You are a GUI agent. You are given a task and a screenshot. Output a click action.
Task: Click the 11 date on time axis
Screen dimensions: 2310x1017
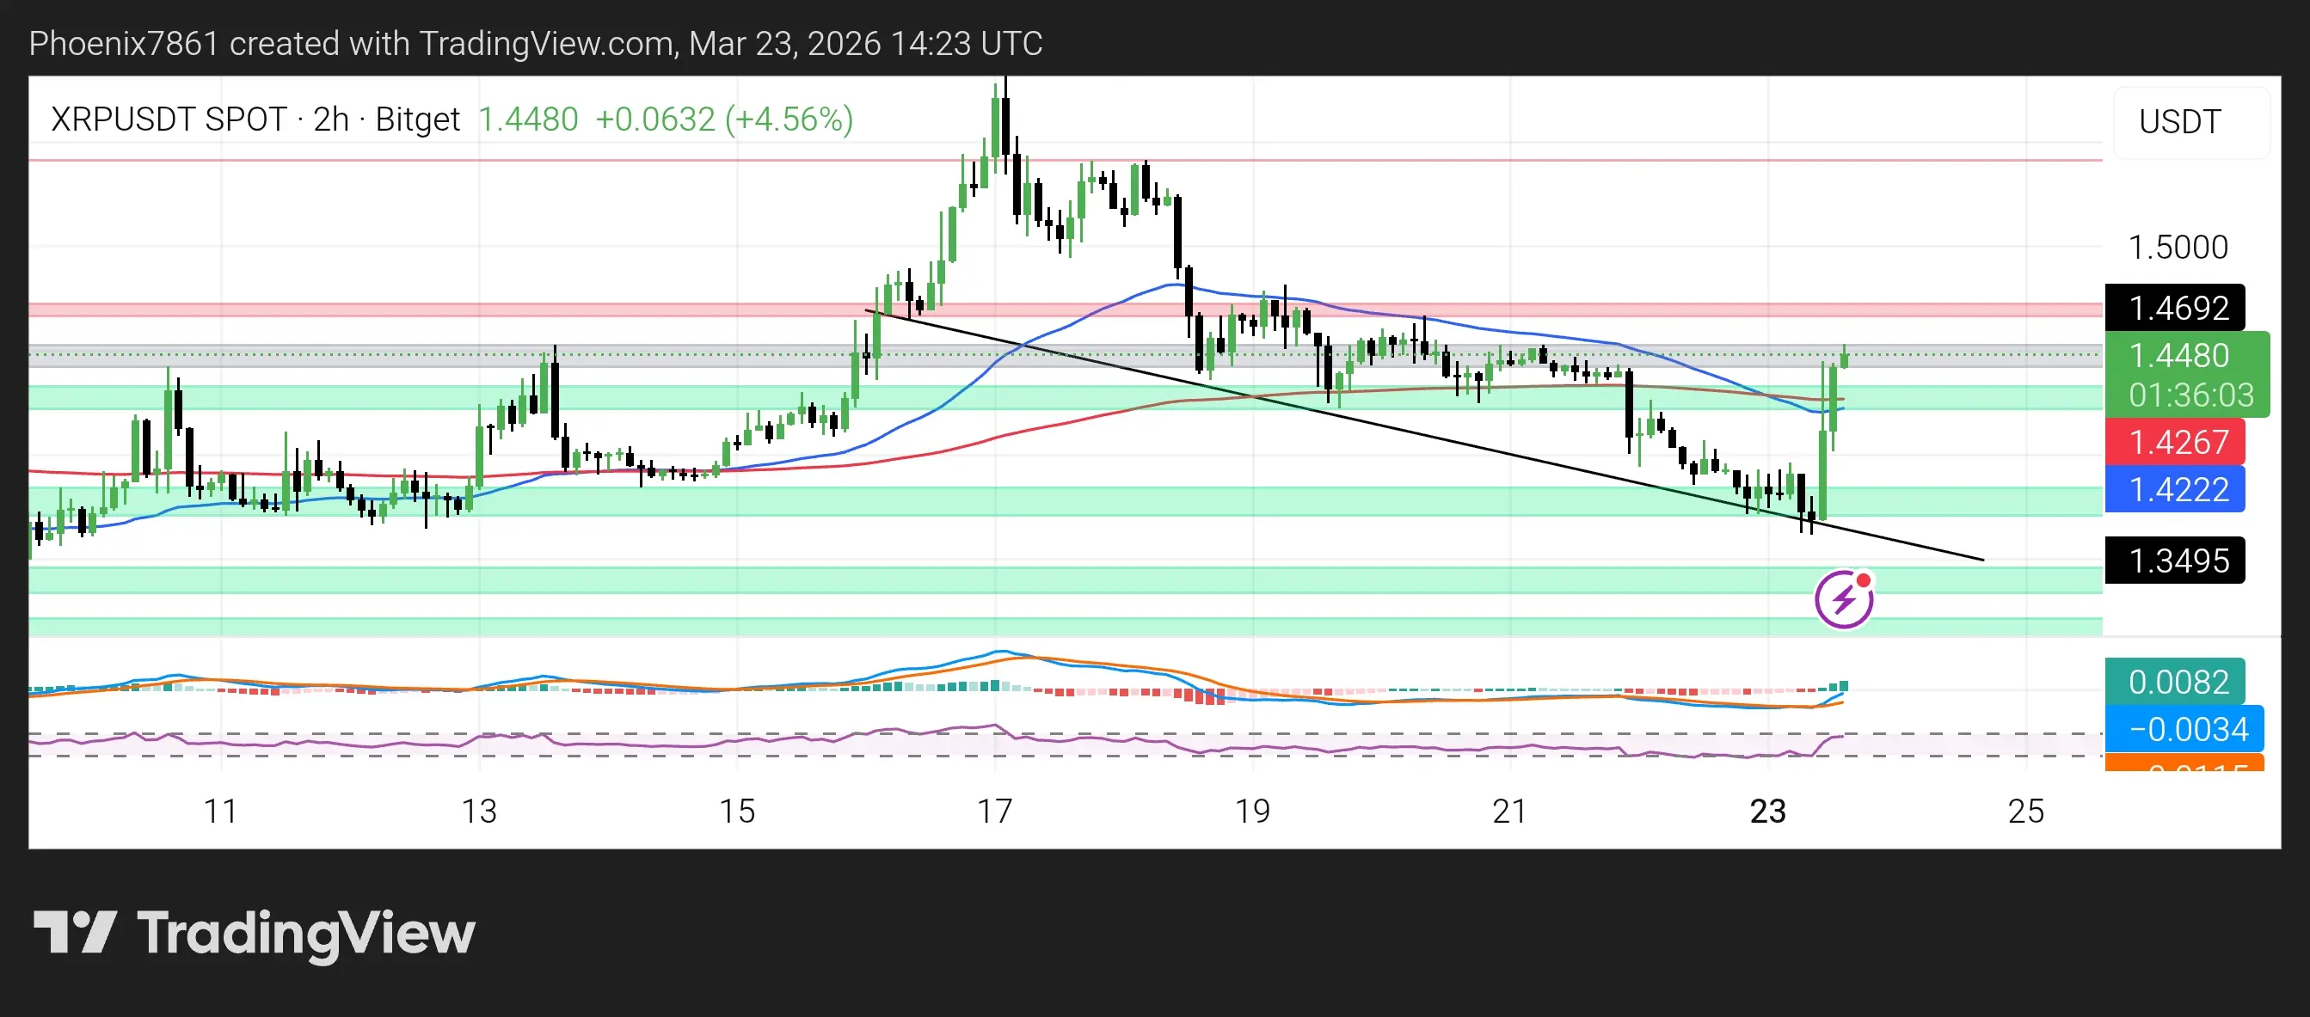[x=221, y=812]
